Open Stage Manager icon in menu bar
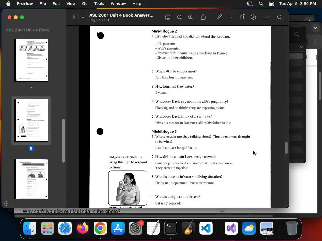 tap(250, 4)
